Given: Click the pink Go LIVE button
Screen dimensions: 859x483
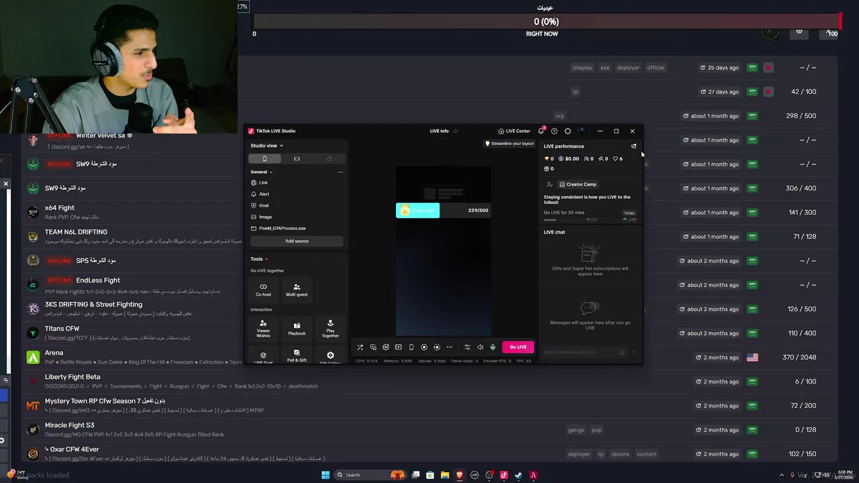Looking at the screenshot, I should pos(518,347).
